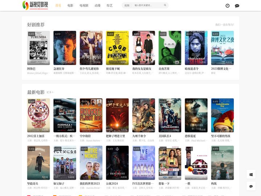The width and height of the screenshot is (261, 196).
Task: Click the 我们的世界2023 title link
Action: point(90,184)
